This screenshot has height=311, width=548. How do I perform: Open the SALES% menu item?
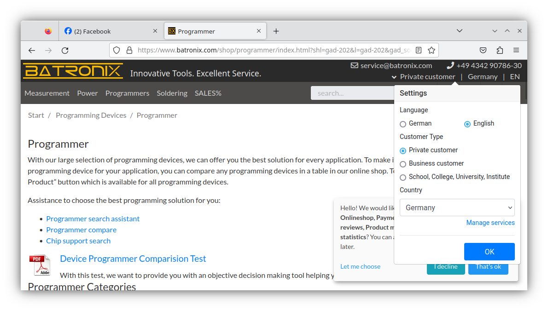208,93
